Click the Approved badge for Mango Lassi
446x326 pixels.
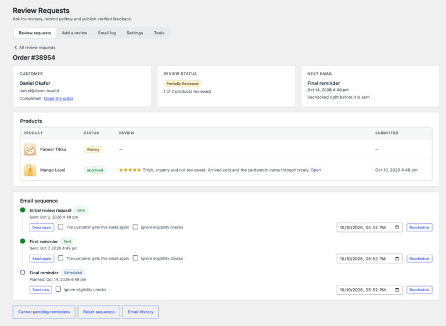point(95,170)
